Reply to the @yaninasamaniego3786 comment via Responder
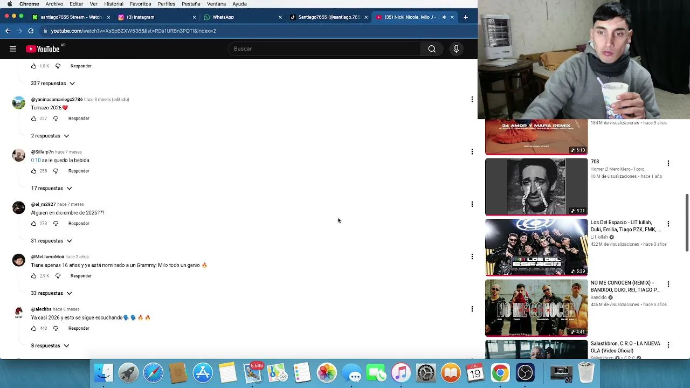 tap(79, 119)
